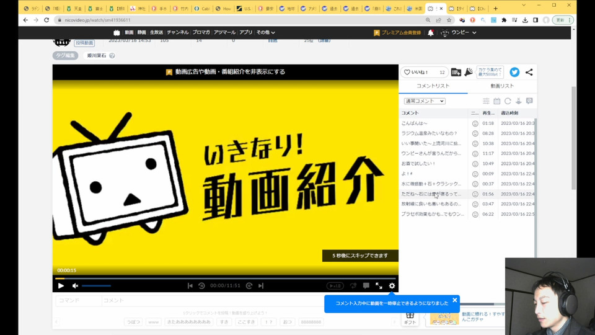
Task: Adjust the volume slider in the player
Action: point(97,285)
